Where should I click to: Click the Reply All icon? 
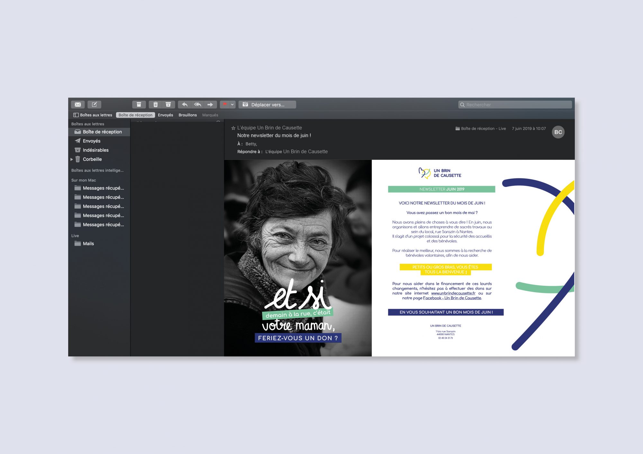tap(197, 105)
